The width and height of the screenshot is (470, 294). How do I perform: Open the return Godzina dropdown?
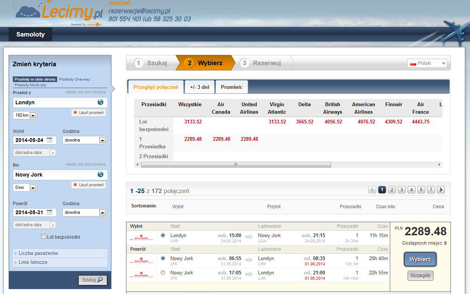point(85,212)
